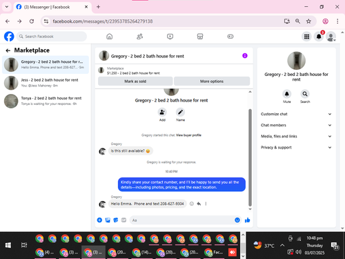
Task: Open the weather 37°C widget
Action: pos(264,245)
